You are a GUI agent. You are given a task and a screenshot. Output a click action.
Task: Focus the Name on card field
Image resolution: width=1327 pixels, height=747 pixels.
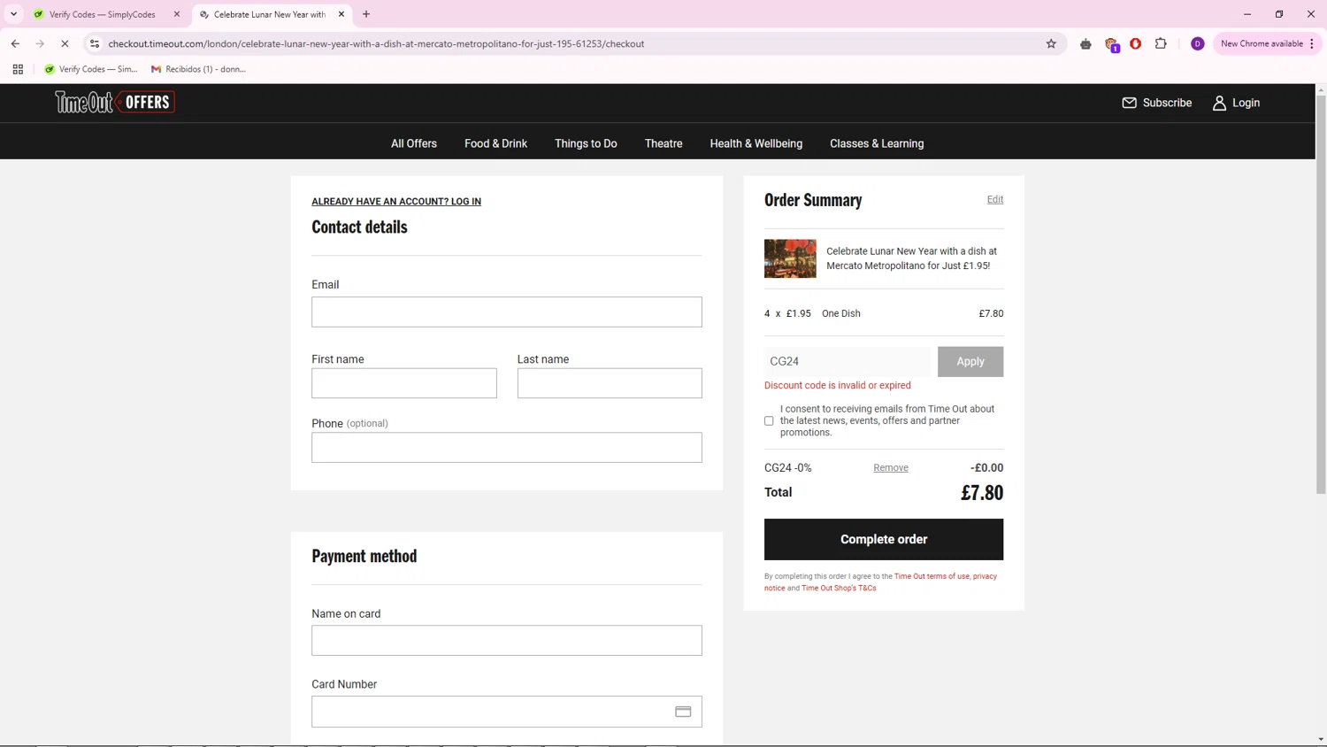pos(507,641)
